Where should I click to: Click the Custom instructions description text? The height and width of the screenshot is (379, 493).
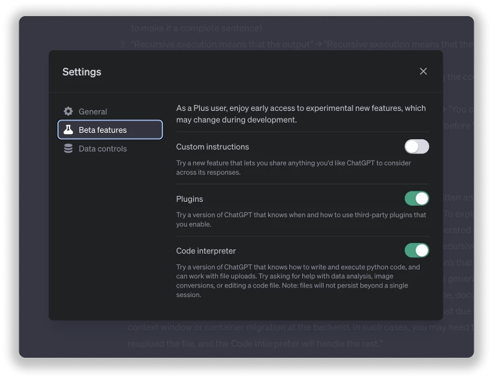[293, 168]
